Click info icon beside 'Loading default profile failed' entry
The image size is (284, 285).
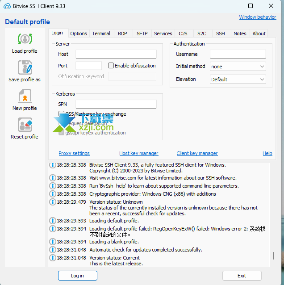(53, 229)
